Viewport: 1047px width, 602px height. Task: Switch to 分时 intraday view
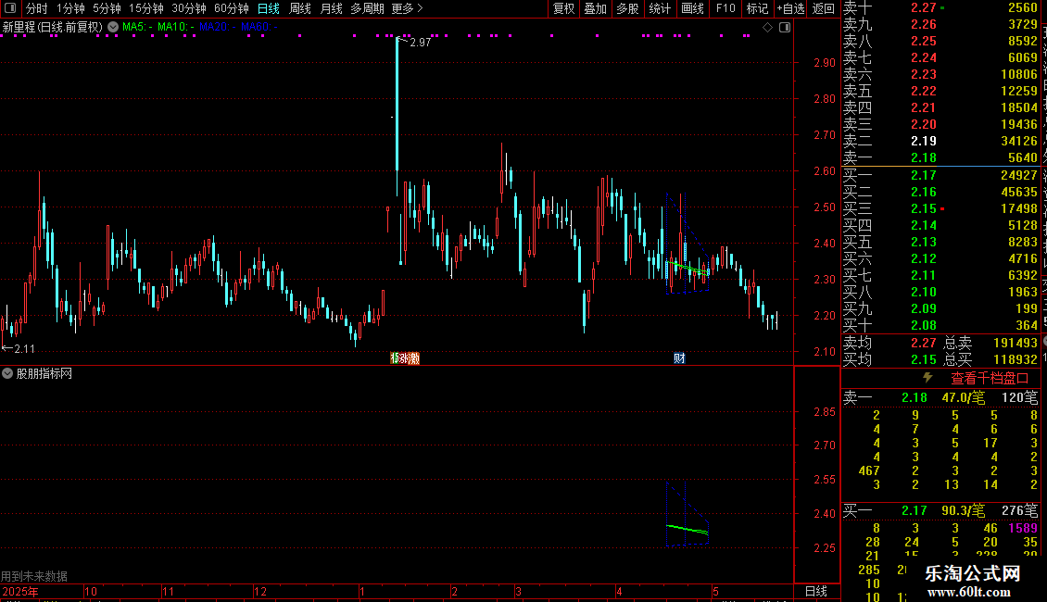pyautogui.click(x=37, y=8)
